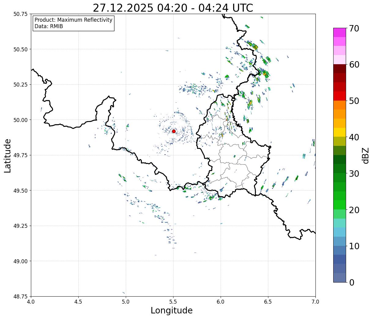Click the latitude tick label 50.25
373x318 pixels.
pos(21,85)
